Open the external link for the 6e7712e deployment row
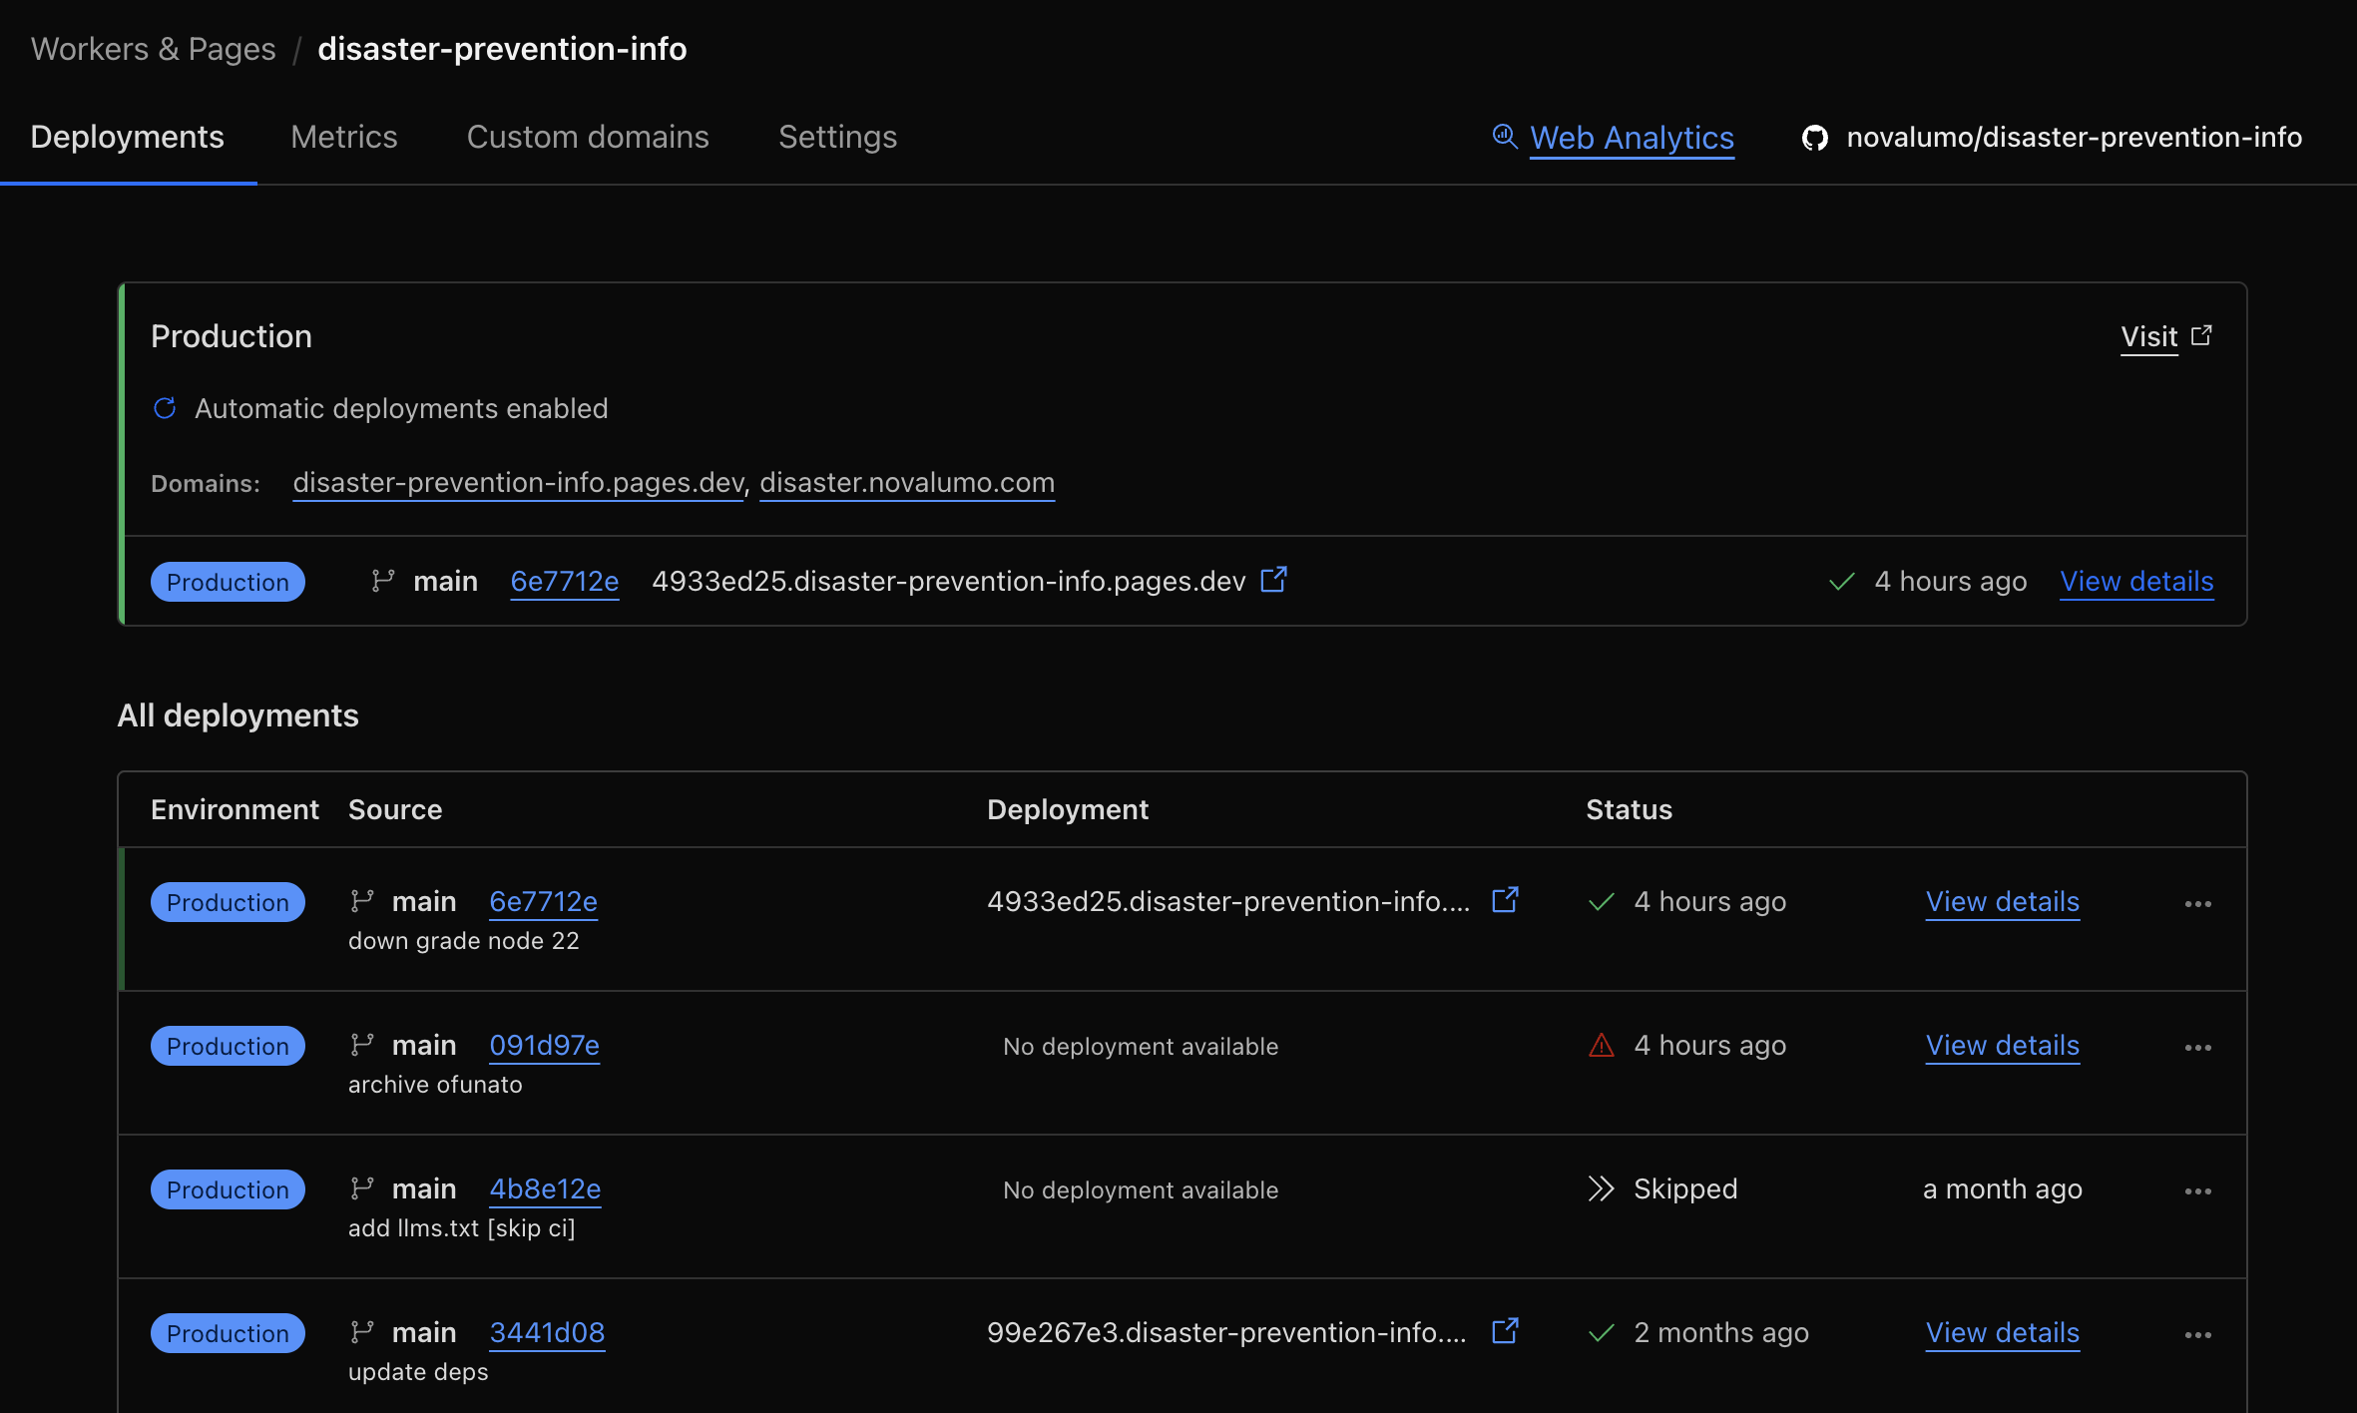 1505,900
